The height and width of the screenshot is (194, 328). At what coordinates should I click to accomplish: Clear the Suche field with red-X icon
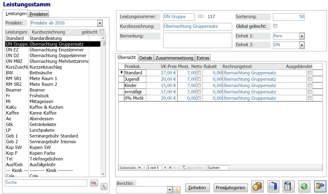tap(94, 183)
